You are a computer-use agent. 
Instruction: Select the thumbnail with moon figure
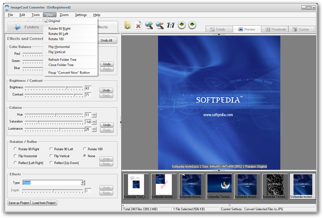pyautogui.click(x=219, y=186)
